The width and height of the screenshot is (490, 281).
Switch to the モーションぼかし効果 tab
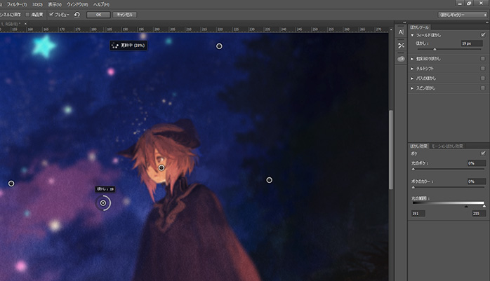point(447,146)
